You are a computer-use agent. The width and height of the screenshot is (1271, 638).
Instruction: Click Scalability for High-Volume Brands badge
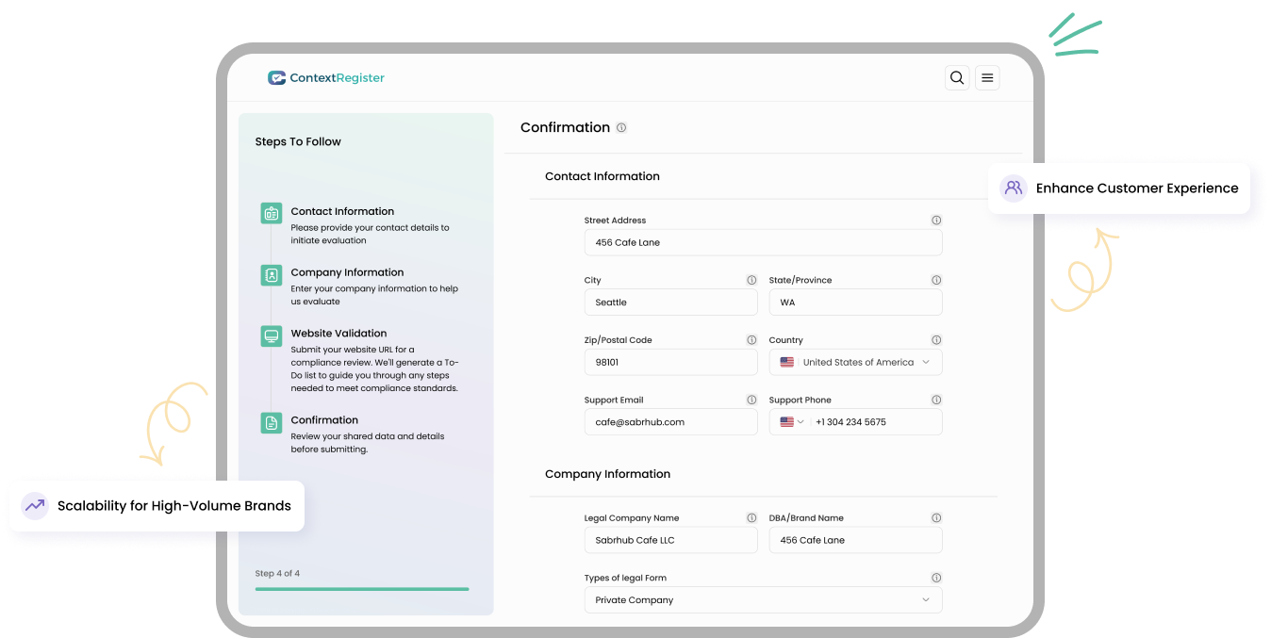(x=157, y=506)
